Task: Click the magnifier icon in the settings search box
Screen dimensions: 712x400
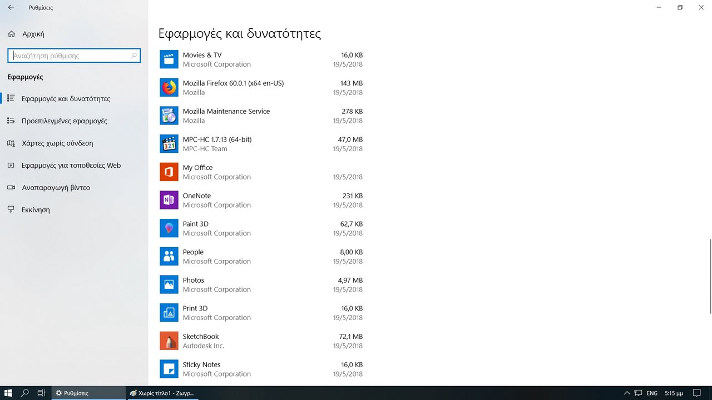Action: click(x=133, y=56)
